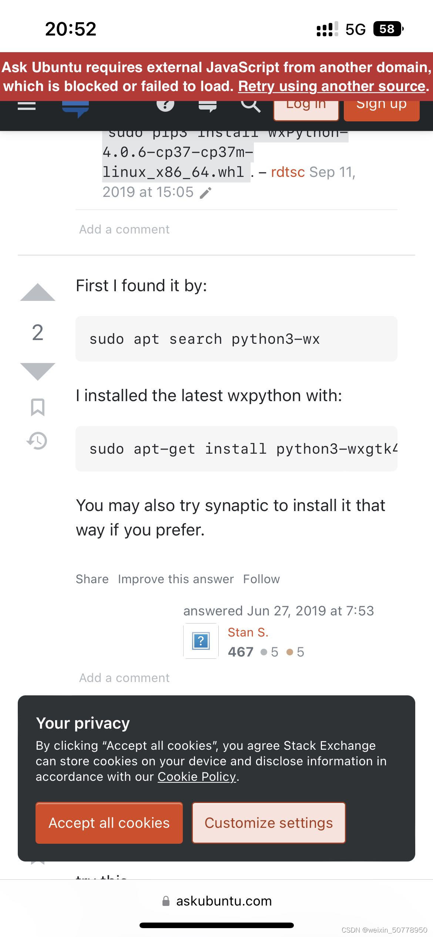Click 'Retry using another source'

click(x=332, y=86)
